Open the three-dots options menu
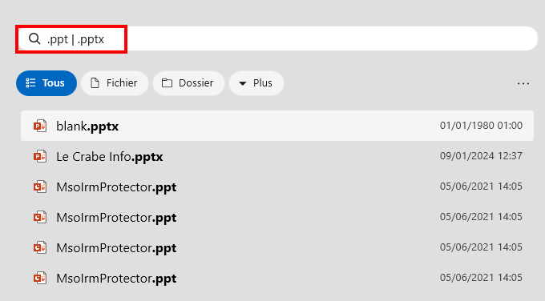545x301 pixels. click(x=523, y=83)
